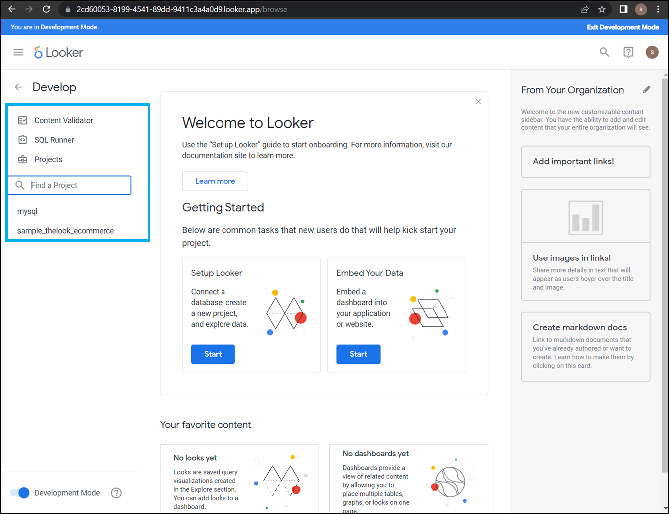Start the Embed Your Data task
The image size is (669, 514).
click(359, 354)
